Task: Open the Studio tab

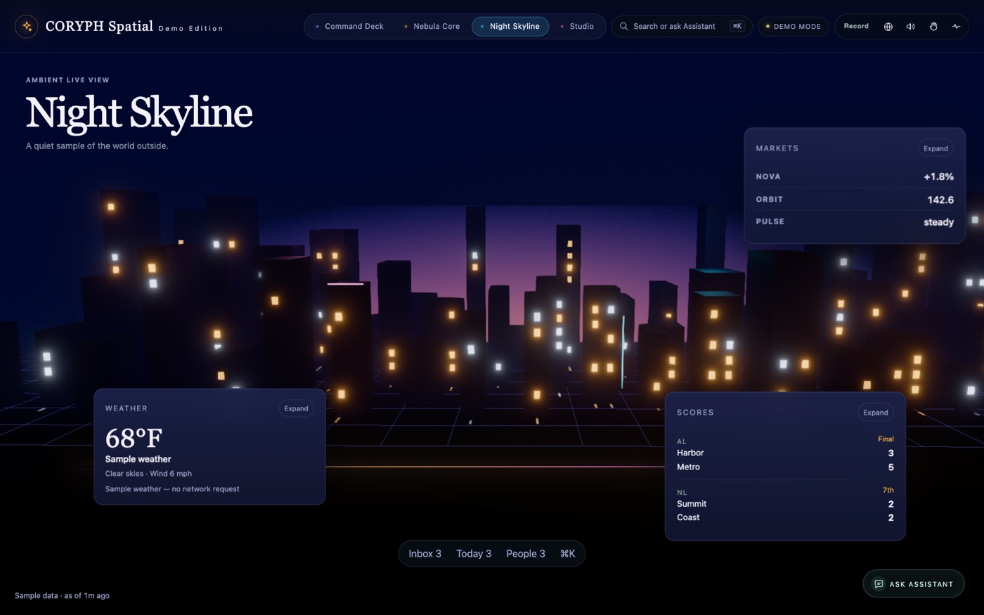Action: coord(577,27)
